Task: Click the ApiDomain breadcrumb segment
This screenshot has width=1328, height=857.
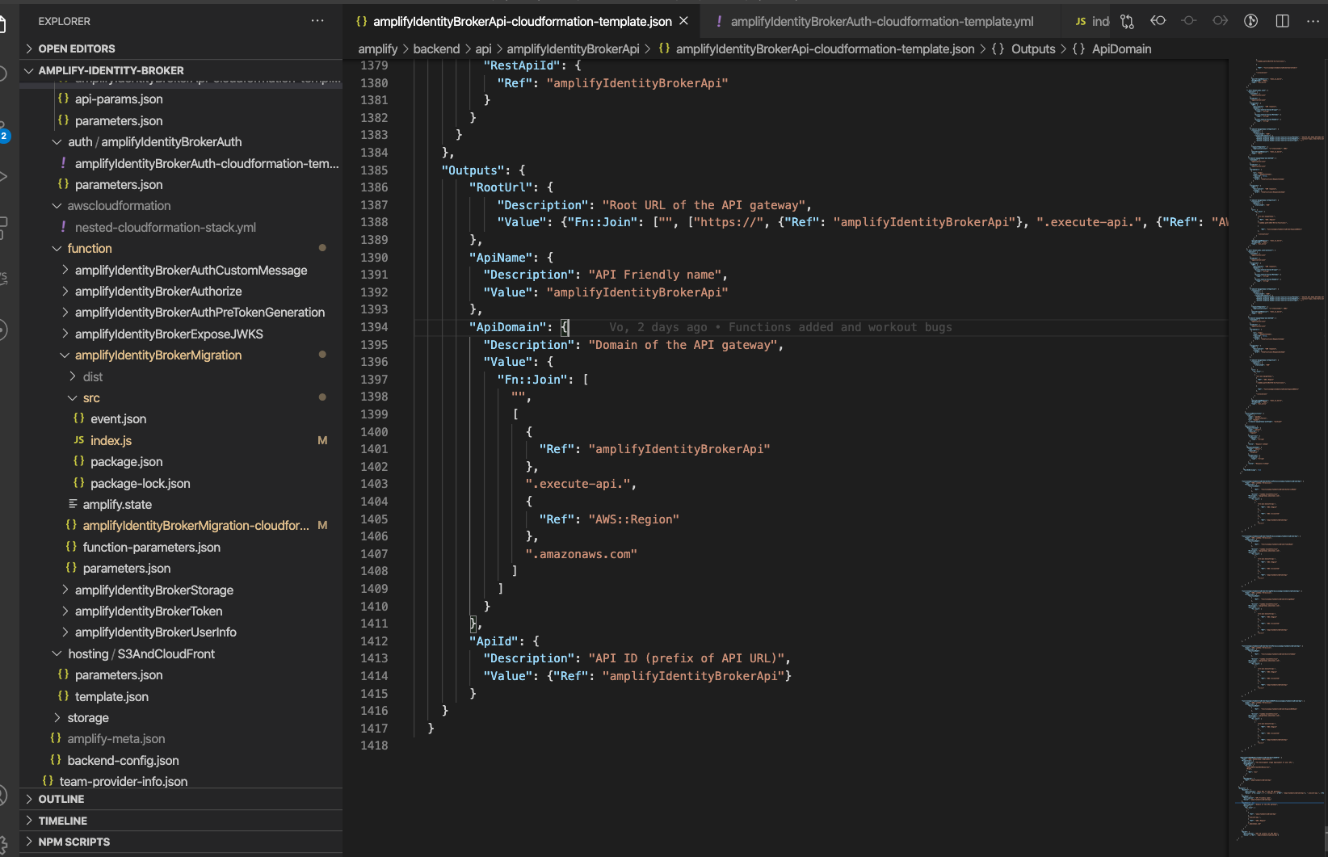Action: pyautogui.click(x=1121, y=48)
